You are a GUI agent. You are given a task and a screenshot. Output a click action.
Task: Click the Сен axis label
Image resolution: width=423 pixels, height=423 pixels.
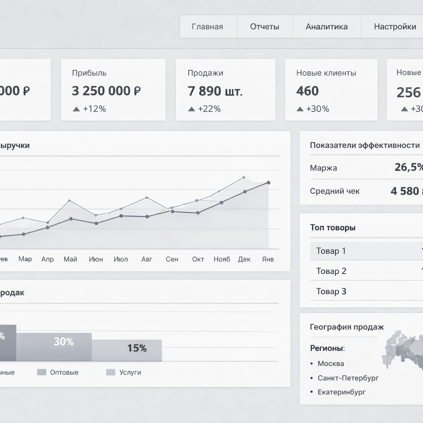pos(172,259)
